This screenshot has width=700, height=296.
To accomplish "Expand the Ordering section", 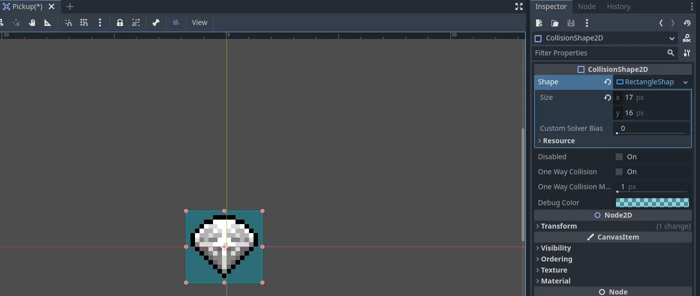I will pos(613,259).
